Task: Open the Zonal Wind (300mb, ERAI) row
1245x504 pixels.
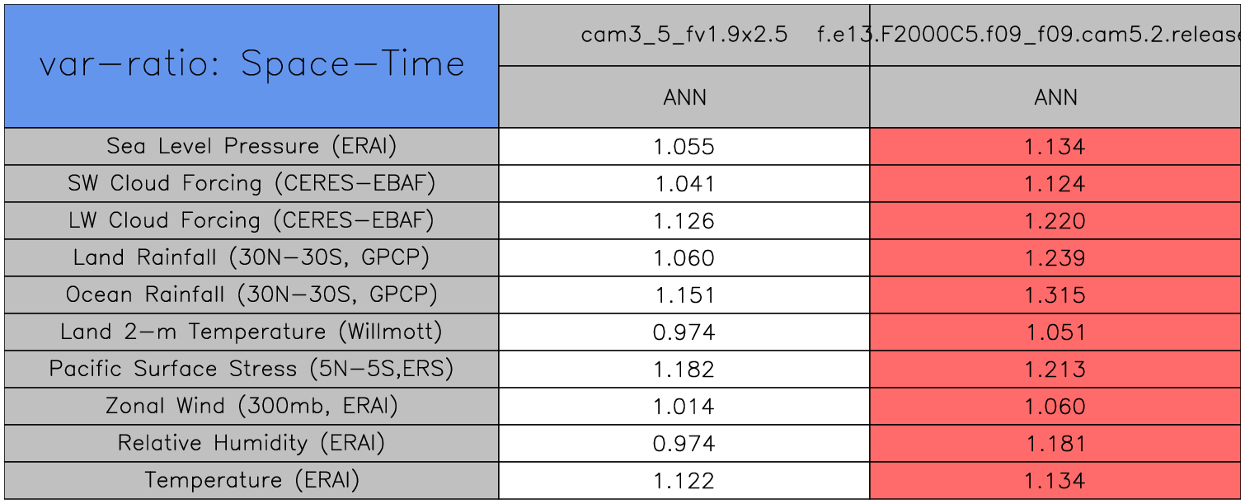Action: (251, 406)
